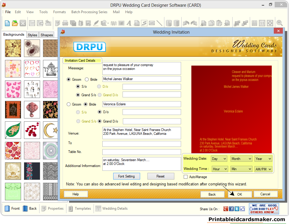Select D/o radio under Veronica Eclaire

tap(99, 112)
